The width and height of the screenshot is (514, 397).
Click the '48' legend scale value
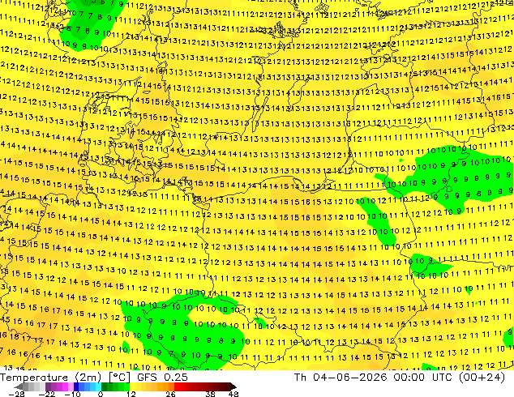233,394
